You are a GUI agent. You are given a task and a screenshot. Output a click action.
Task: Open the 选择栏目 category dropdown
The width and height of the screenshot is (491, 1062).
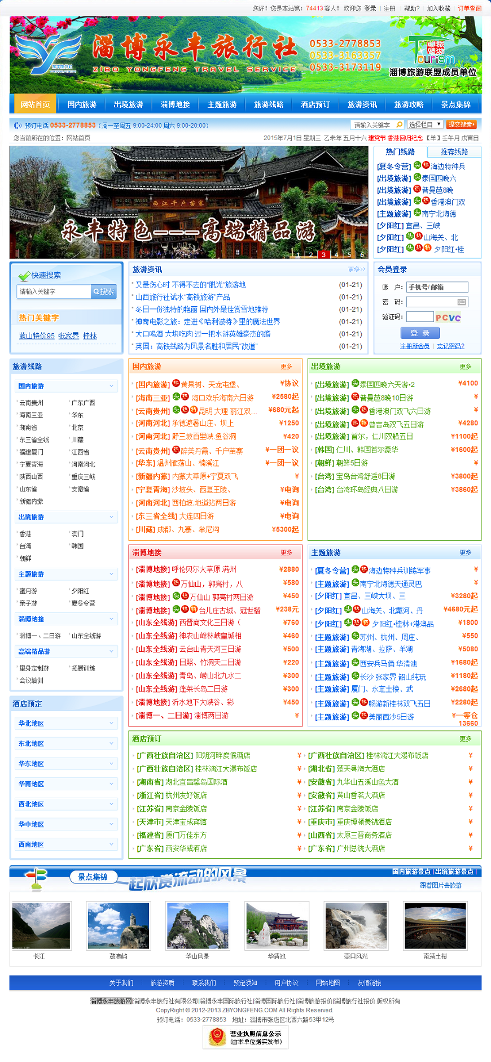pos(424,124)
